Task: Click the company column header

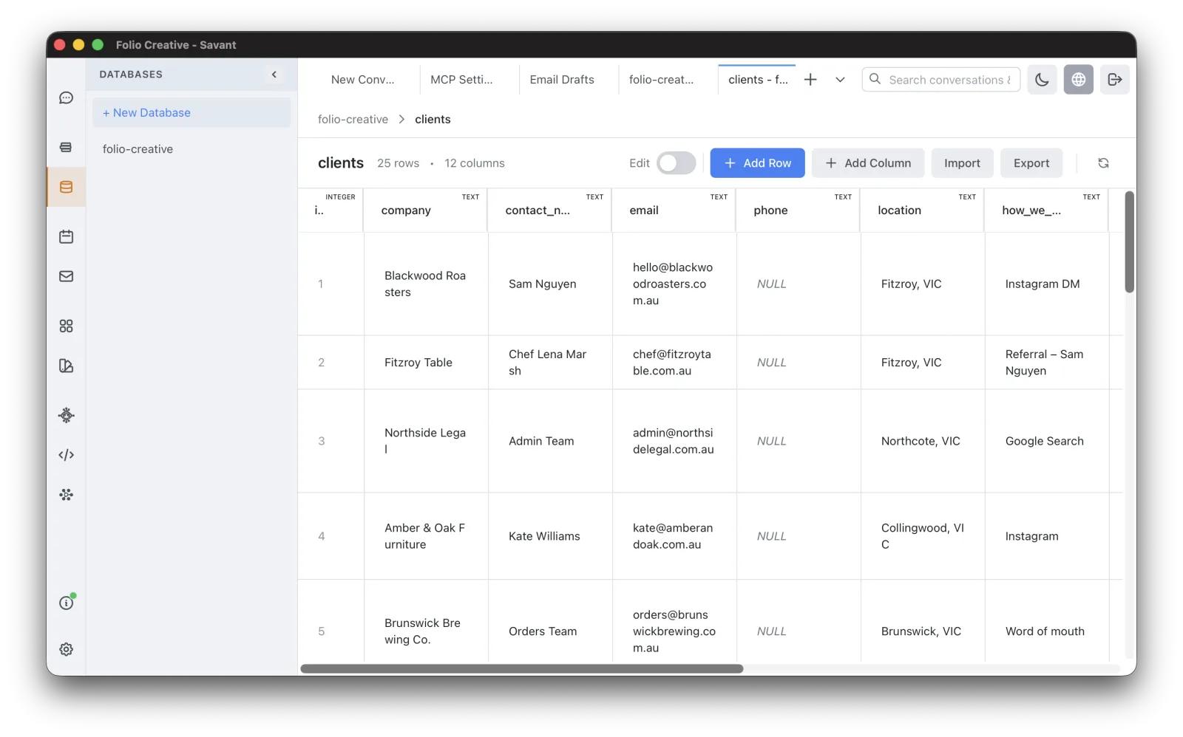Action: point(425,210)
